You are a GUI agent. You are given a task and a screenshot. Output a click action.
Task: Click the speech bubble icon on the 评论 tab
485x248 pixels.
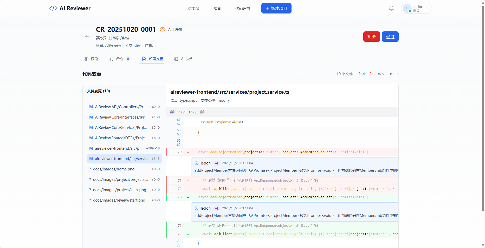pyautogui.click(x=111, y=59)
